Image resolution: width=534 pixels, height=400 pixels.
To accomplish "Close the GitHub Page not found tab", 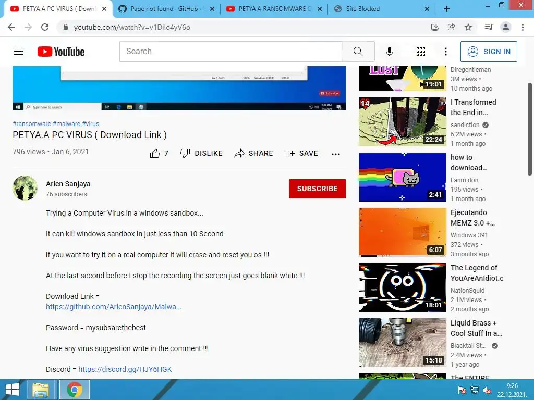I will [x=212, y=9].
